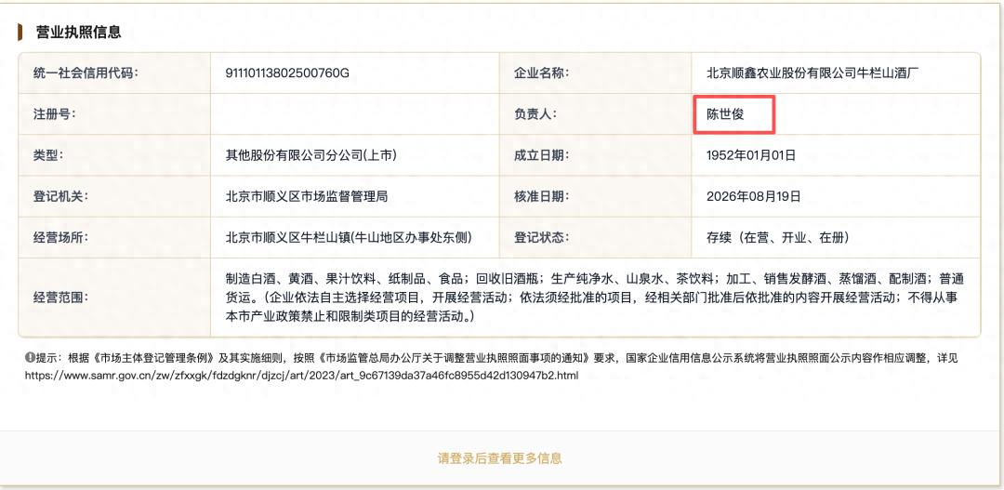The image size is (1004, 490).
Task: Click the responsible person name 陈世俊
Action: click(725, 114)
